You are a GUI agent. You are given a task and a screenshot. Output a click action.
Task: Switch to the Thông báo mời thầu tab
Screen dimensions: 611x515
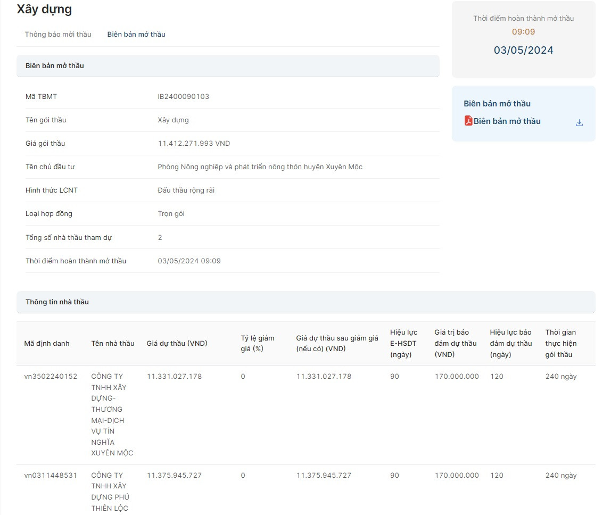pyautogui.click(x=58, y=34)
